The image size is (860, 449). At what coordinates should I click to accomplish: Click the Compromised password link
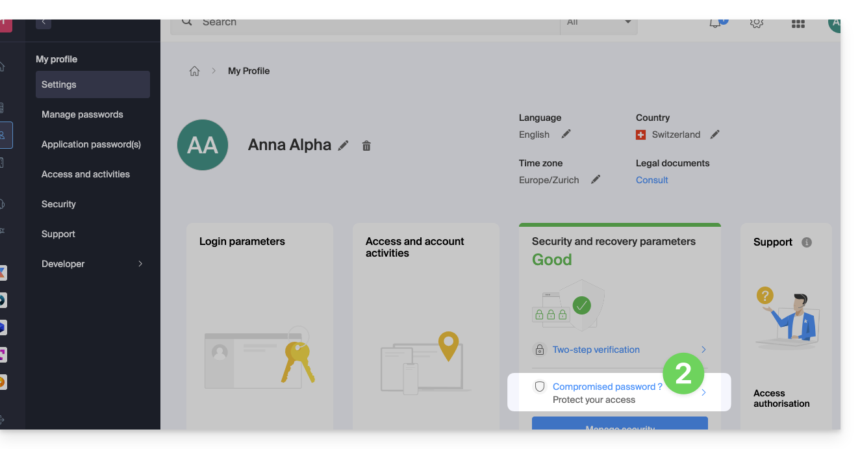coord(607,387)
